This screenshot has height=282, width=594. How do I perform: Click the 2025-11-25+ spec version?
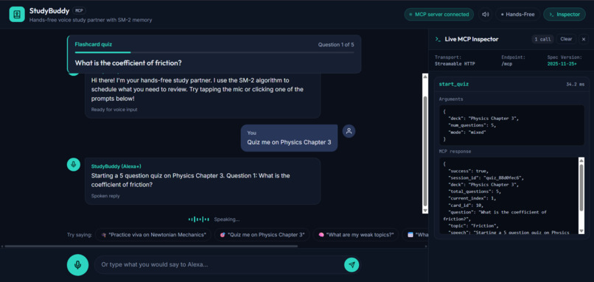click(x=563, y=64)
